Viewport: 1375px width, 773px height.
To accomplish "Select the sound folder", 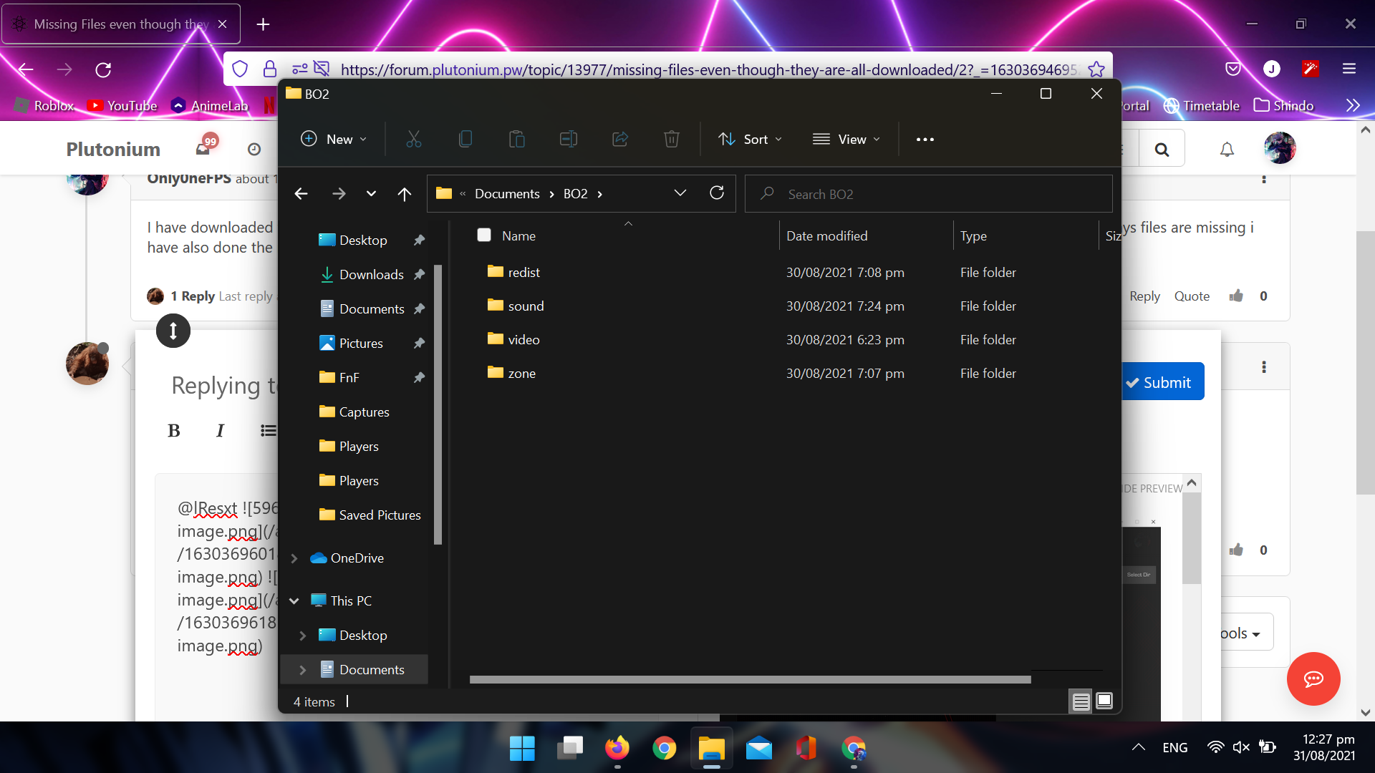I will [x=526, y=306].
